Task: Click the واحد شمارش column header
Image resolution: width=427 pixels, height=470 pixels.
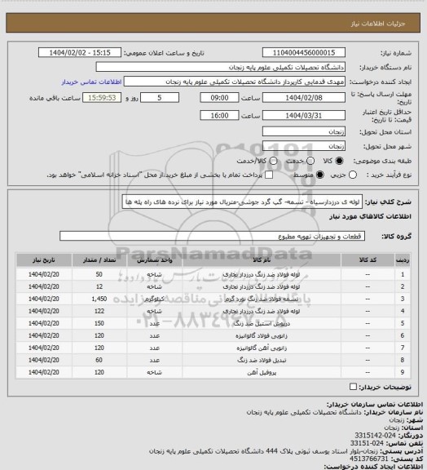Action: (155, 260)
